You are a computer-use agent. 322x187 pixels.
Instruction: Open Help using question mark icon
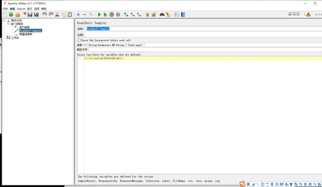[x=183, y=14]
